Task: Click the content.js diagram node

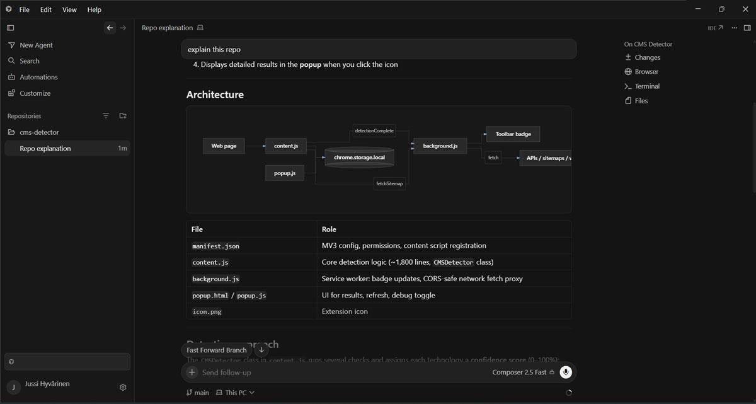Action: coord(285,146)
